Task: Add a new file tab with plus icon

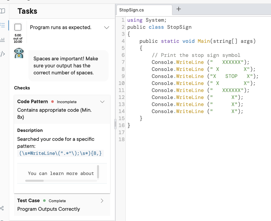Action: point(179,9)
